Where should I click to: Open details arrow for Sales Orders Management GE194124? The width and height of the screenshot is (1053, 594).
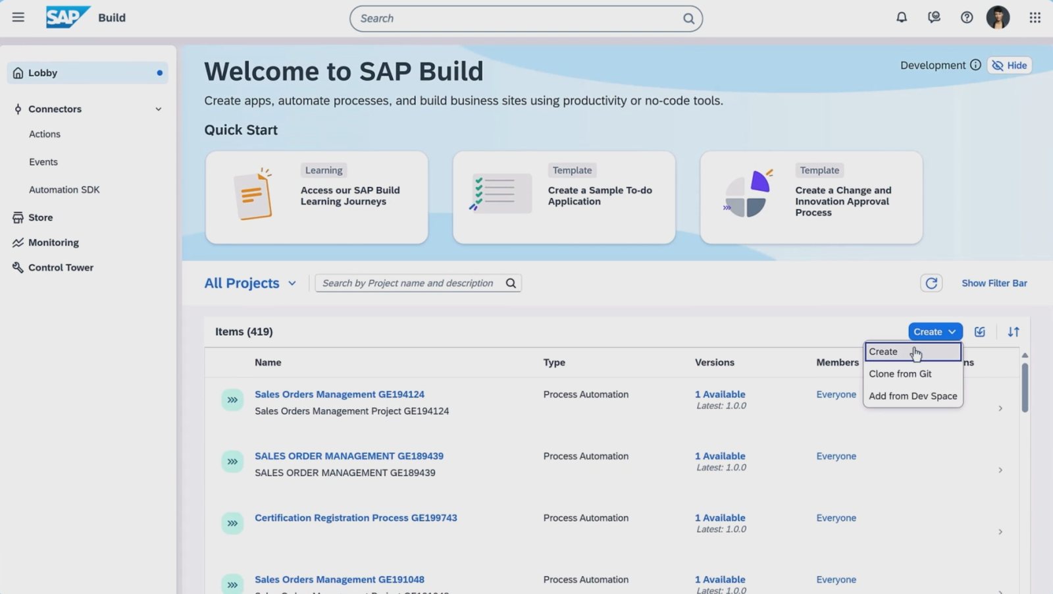pyautogui.click(x=1000, y=408)
